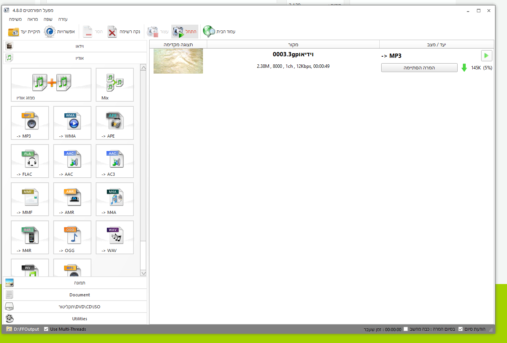Screen dimensions: 507x343
Task: Collapse the audio (אודיו) category
Action: 75,58
